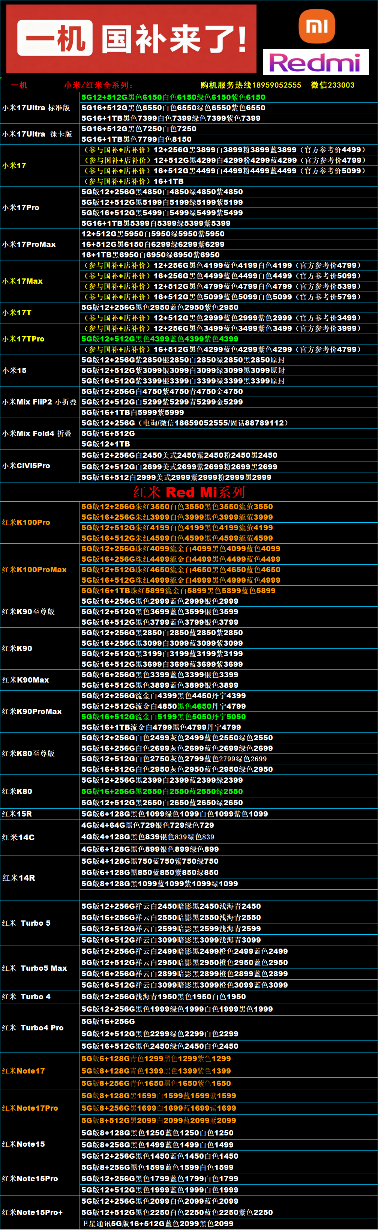Select the row '16+1TB黑6950白6950绿6950紫6950'
378x1230 pixels.
pos(229,255)
